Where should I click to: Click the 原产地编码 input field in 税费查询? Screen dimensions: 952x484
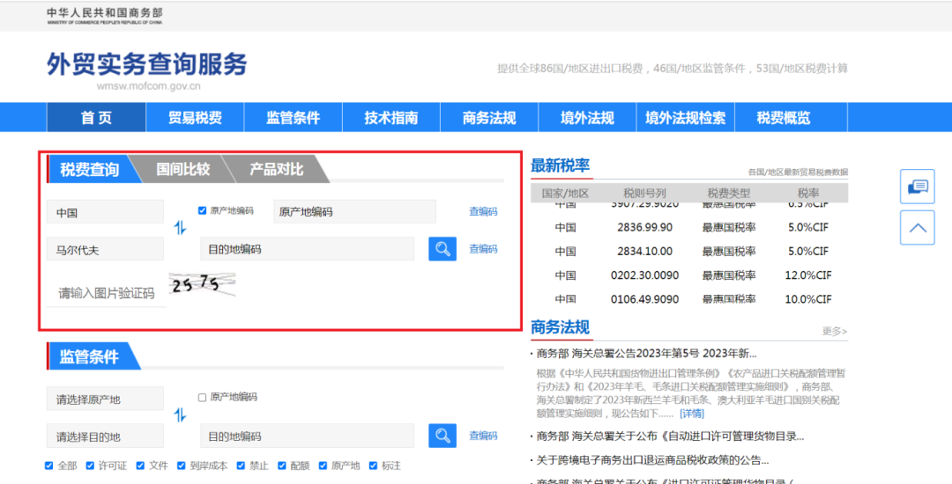pyautogui.click(x=354, y=212)
